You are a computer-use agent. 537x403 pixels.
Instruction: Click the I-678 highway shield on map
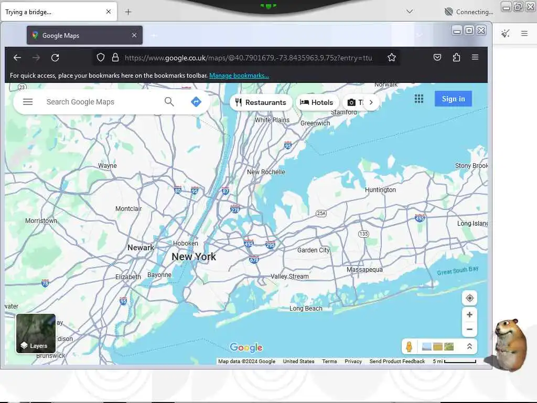[254, 259]
